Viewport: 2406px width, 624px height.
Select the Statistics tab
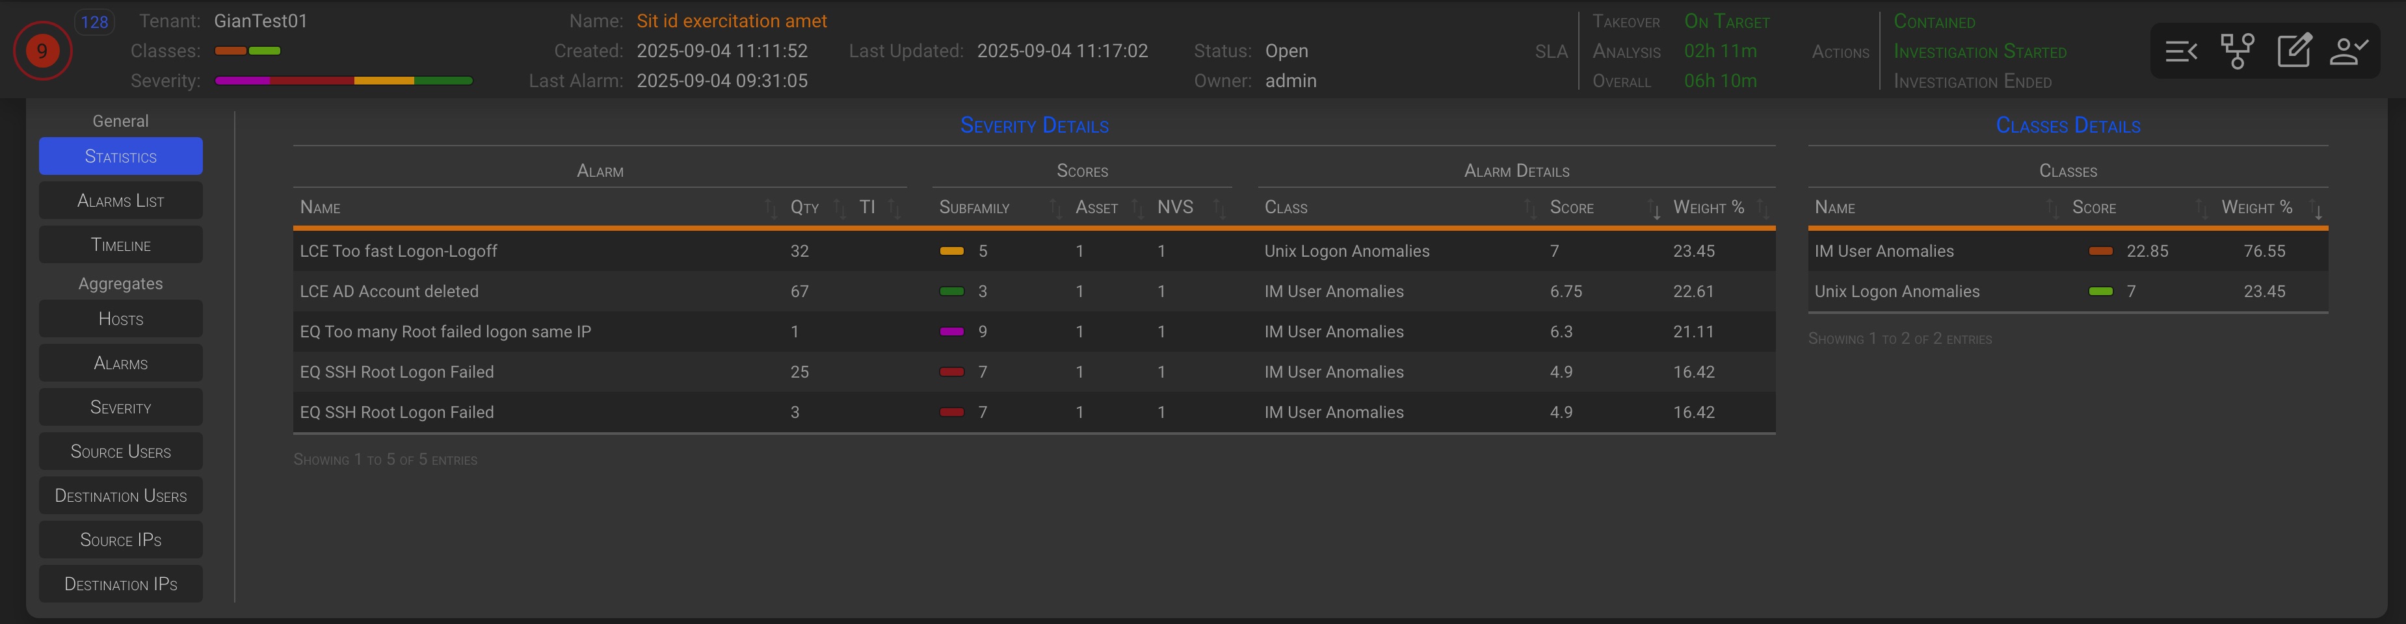[x=120, y=156]
